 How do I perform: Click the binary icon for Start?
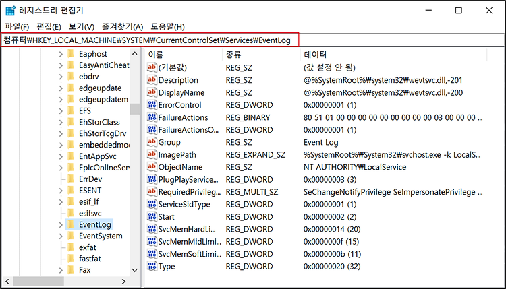pyautogui.click(x=152, y=216)
